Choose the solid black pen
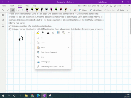131x98 pixels. [x=42, y=10]
